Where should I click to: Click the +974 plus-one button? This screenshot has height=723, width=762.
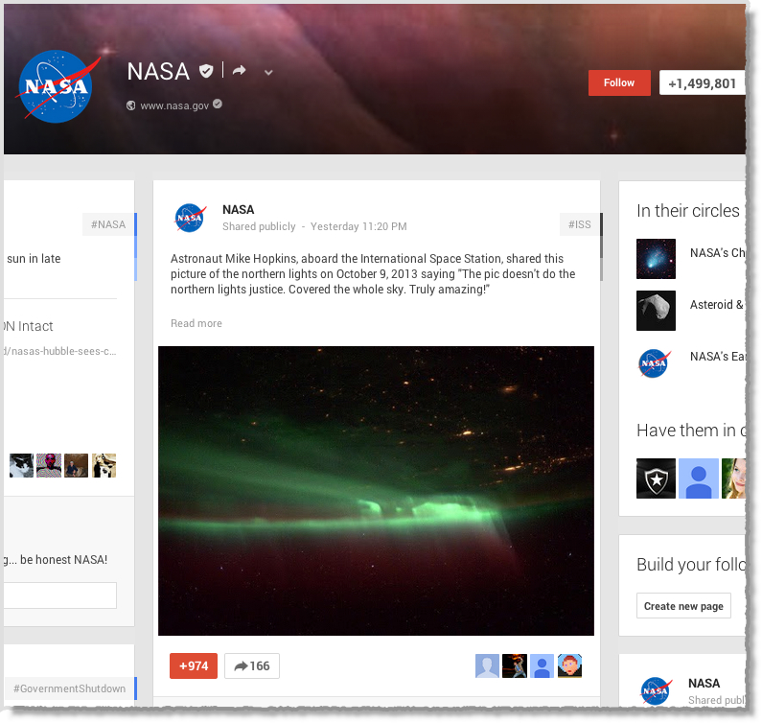pos(194,665)
